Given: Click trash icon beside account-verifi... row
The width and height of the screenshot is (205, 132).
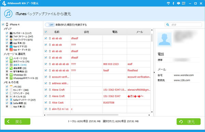Looking at the screenshot, I should [50, 77].
